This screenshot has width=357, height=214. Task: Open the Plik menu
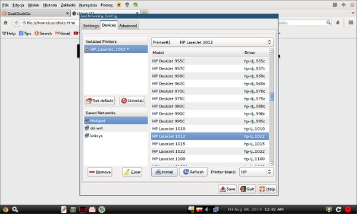5,5
